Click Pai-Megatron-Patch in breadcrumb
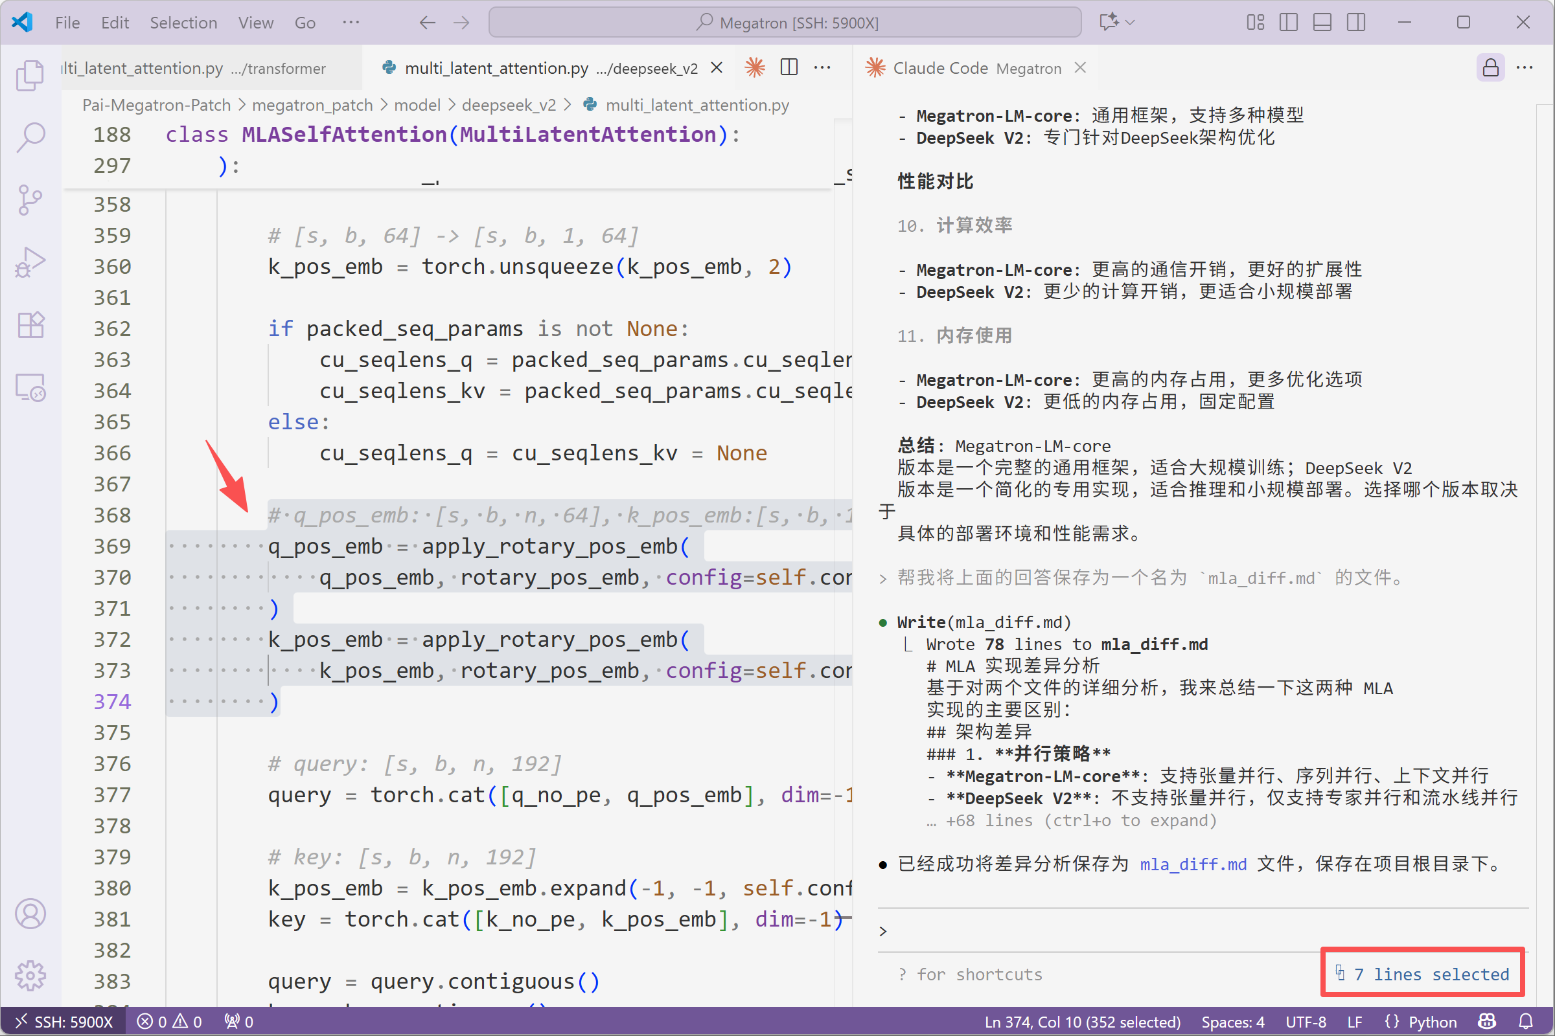 coord(156,105)
